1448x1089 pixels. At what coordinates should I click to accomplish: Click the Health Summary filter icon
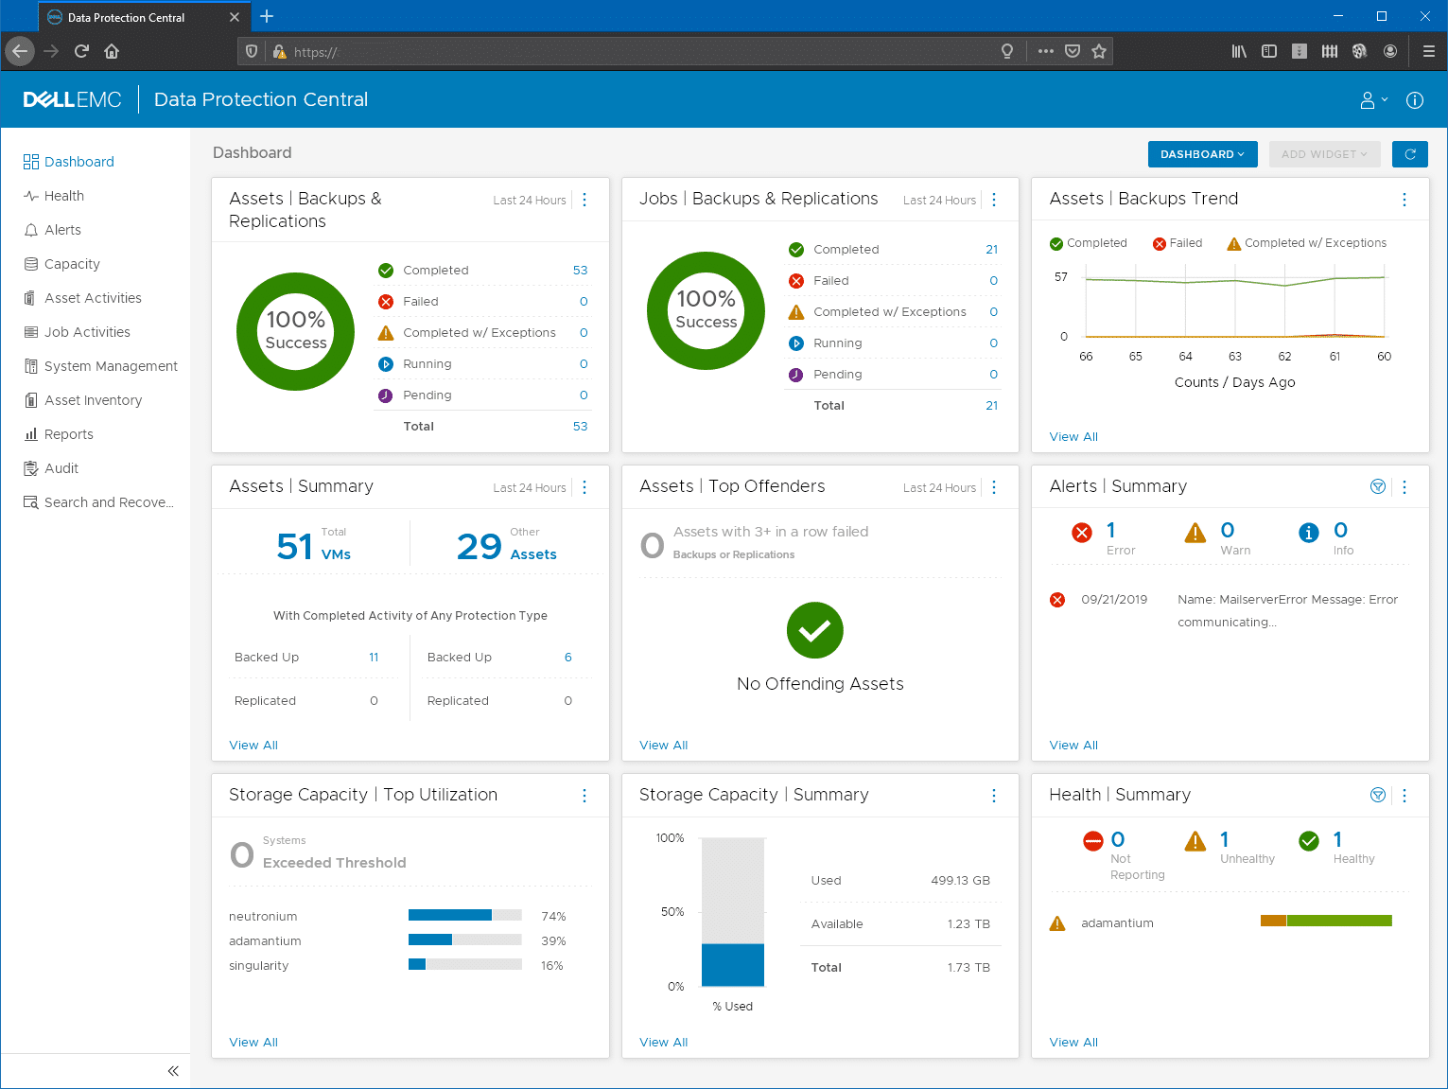coord(1378,795)
